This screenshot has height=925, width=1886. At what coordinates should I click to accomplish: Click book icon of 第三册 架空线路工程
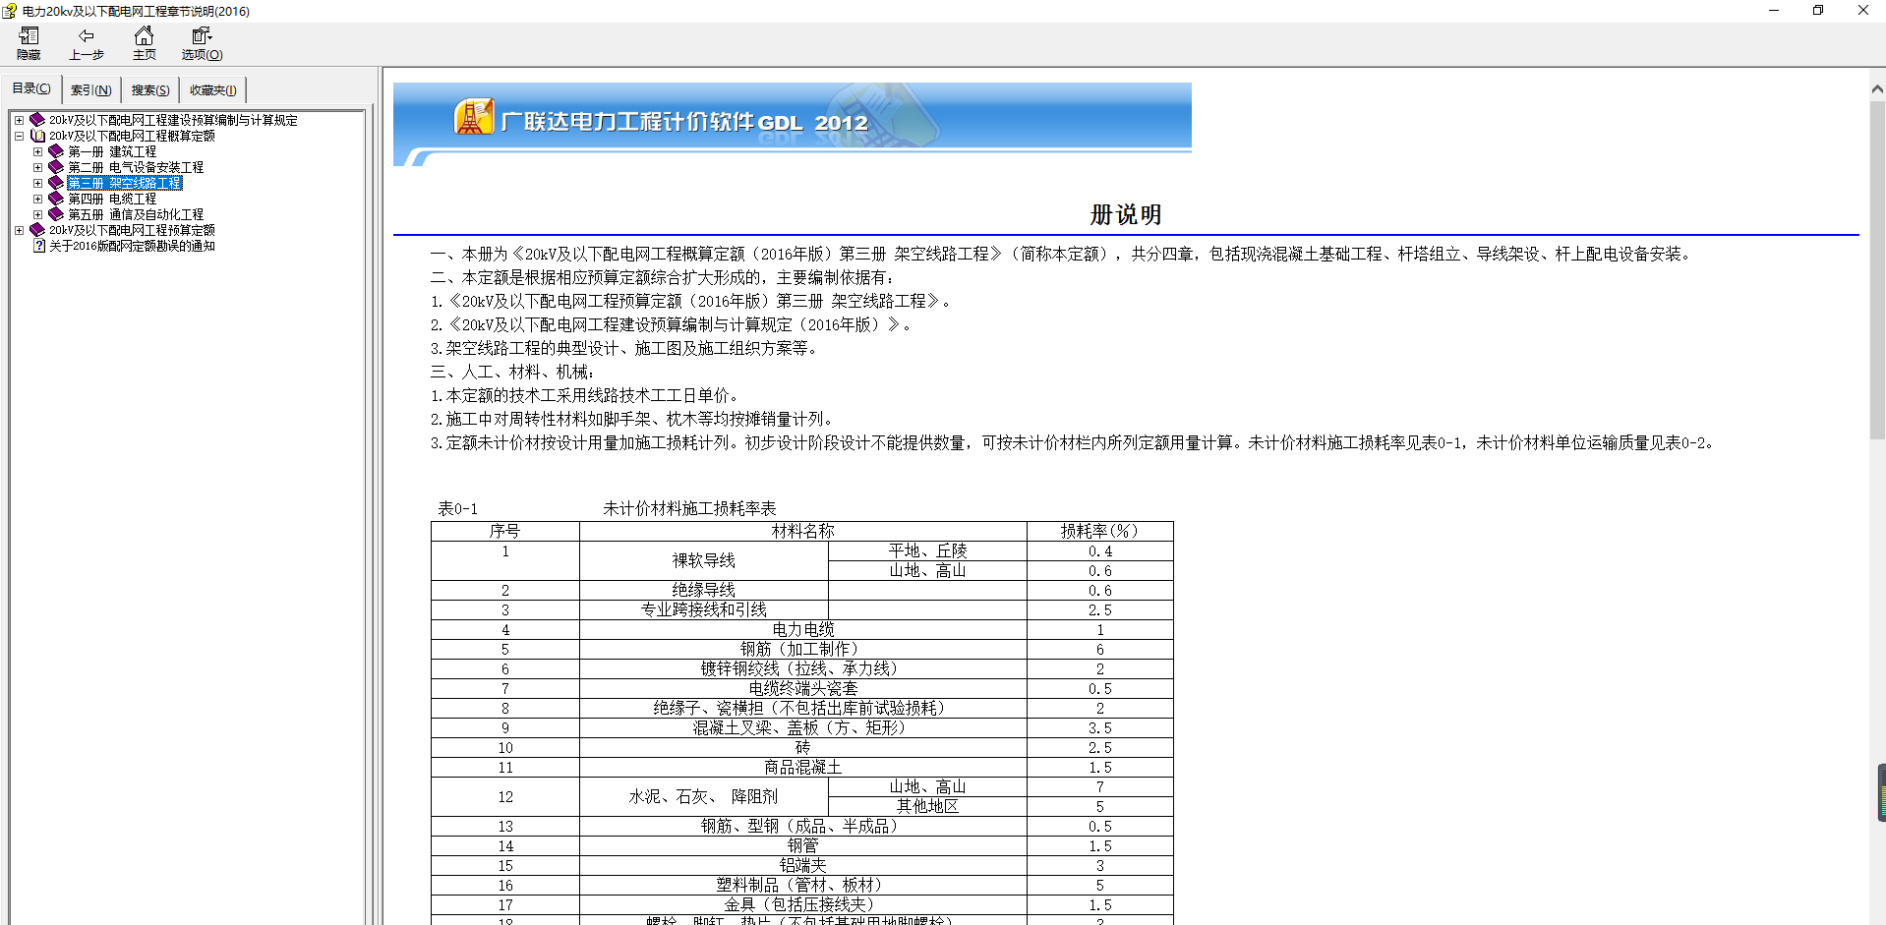56,183
